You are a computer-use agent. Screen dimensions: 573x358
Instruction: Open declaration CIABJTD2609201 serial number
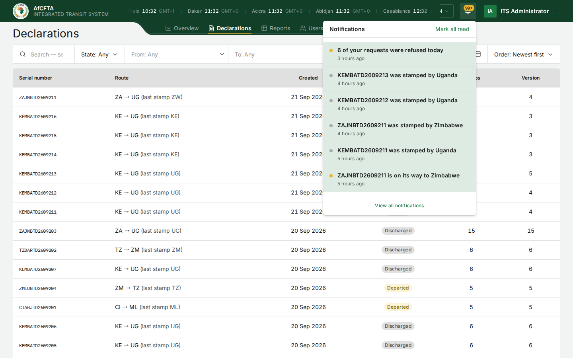tap(38, 307)
